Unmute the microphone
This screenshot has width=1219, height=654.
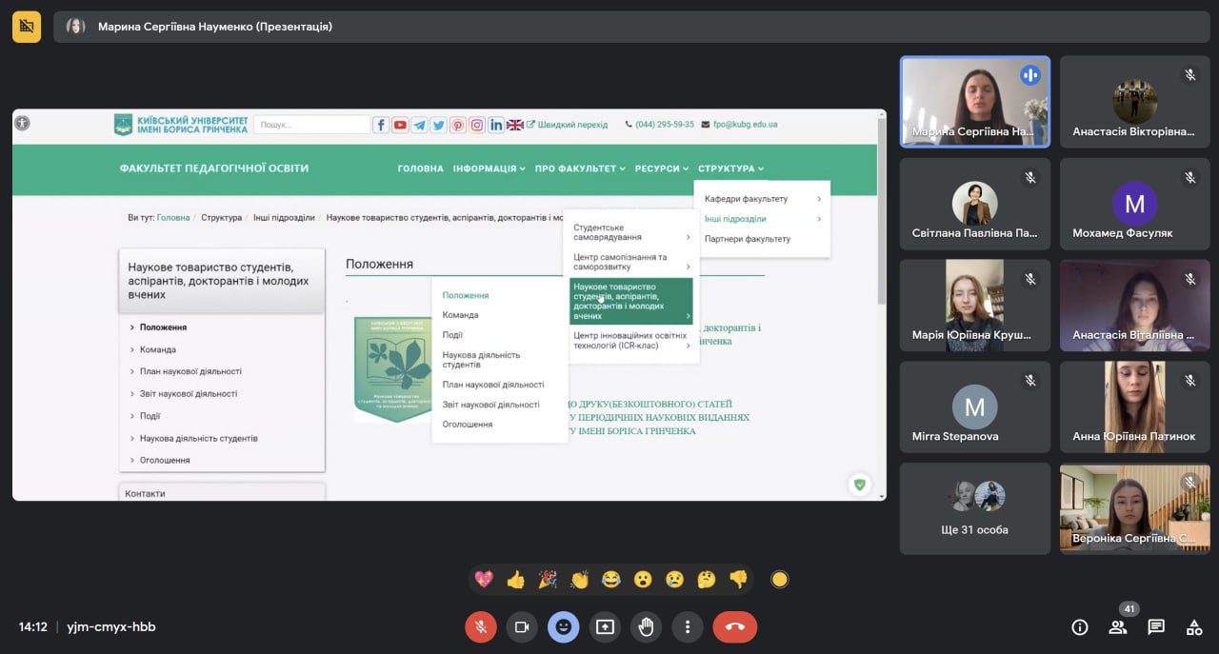click(x=481, y=626)
